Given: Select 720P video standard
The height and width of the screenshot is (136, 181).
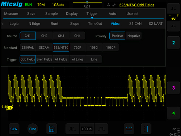Looking at the screenshot, I should coord(77,48).
